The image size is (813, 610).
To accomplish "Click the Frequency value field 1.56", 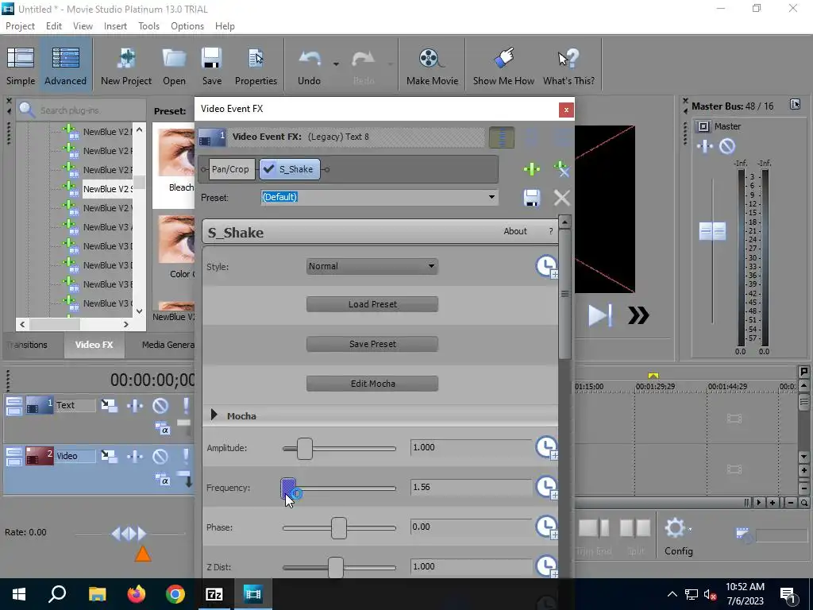I will pyautogui.click(x=470, y=487).
